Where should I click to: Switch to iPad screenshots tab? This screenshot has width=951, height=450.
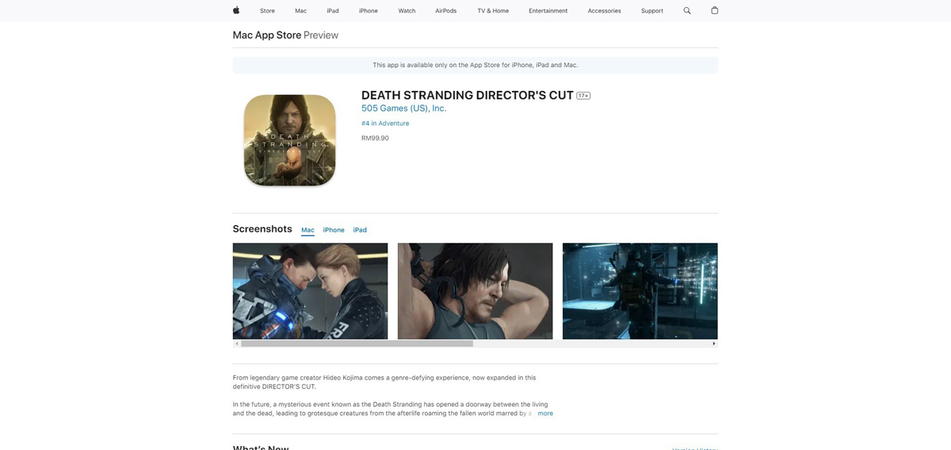coord(360,230)
